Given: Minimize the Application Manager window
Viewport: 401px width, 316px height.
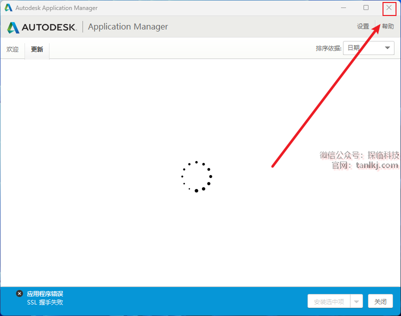Looking at the screenshot, I should click(343, 7).
